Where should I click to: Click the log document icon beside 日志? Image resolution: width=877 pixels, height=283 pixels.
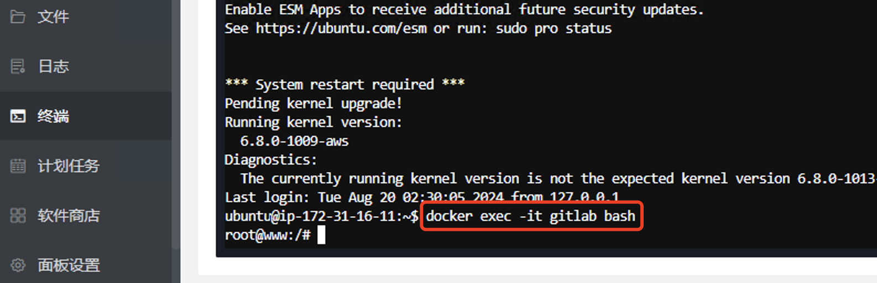18,66
